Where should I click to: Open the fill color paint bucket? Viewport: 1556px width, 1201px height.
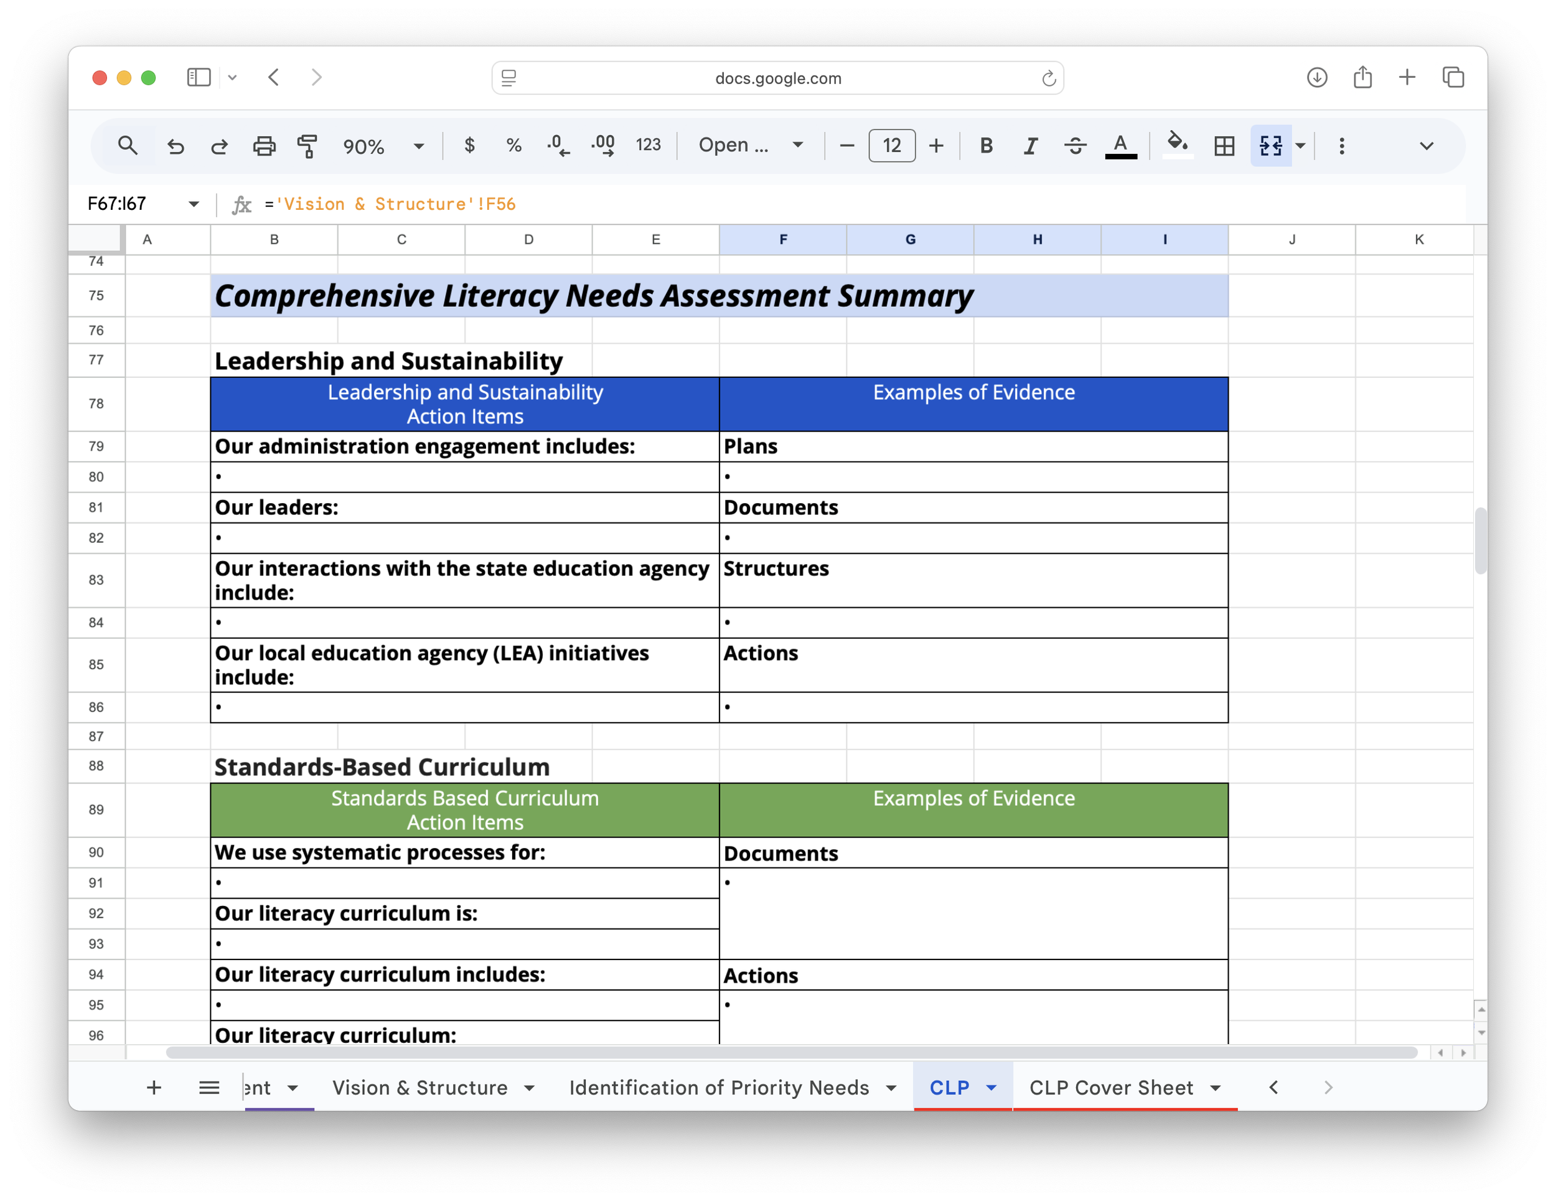[1177, 144]
